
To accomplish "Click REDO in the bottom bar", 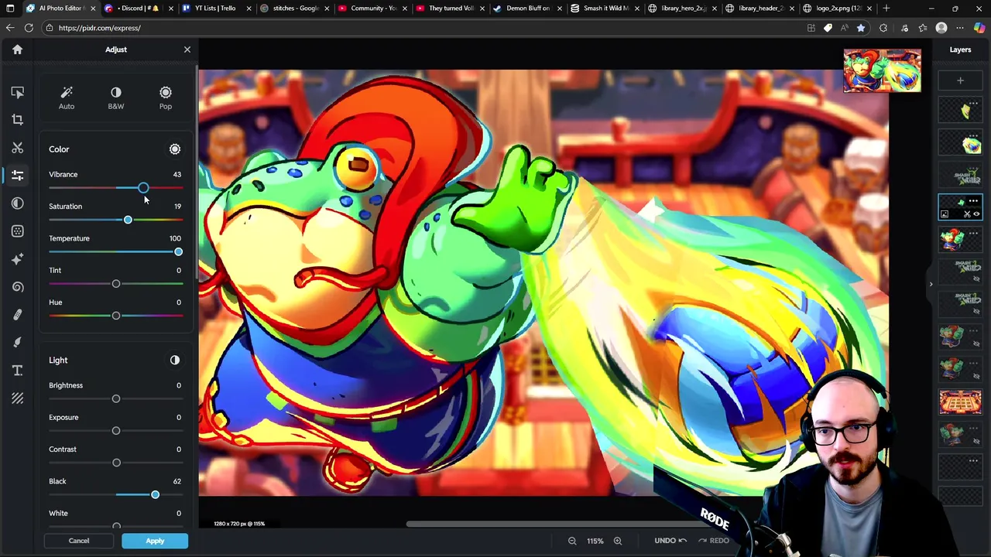I will 714,541.
